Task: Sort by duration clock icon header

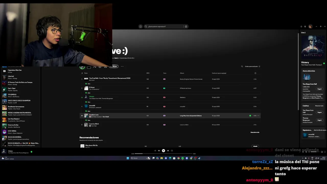Action: (255, 73)
